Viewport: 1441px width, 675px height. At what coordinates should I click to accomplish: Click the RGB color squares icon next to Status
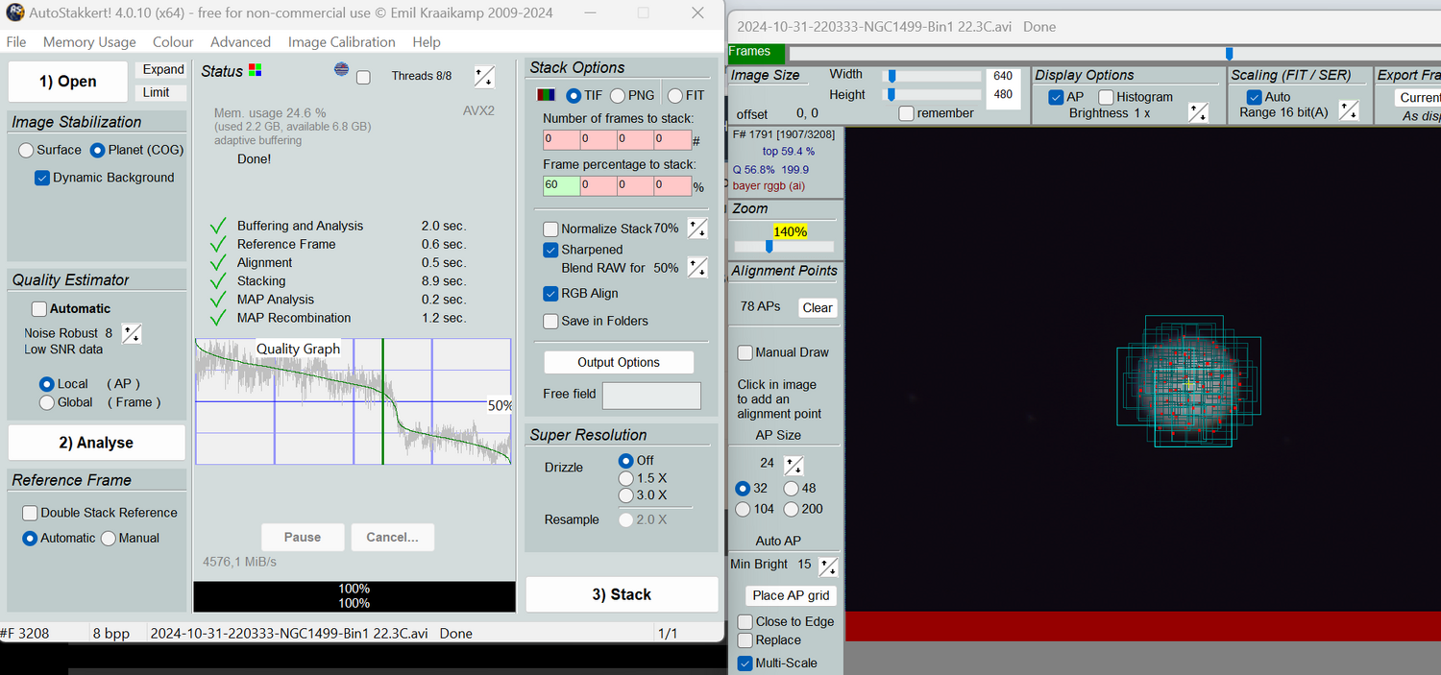pos(255,70)
